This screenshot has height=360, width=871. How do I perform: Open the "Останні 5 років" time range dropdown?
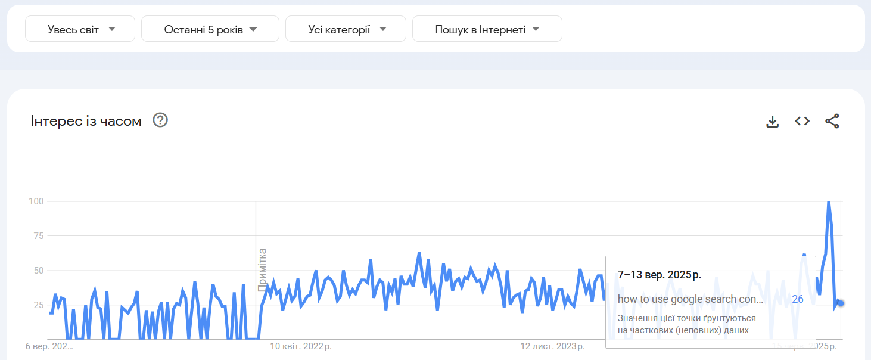pos(210,28)
